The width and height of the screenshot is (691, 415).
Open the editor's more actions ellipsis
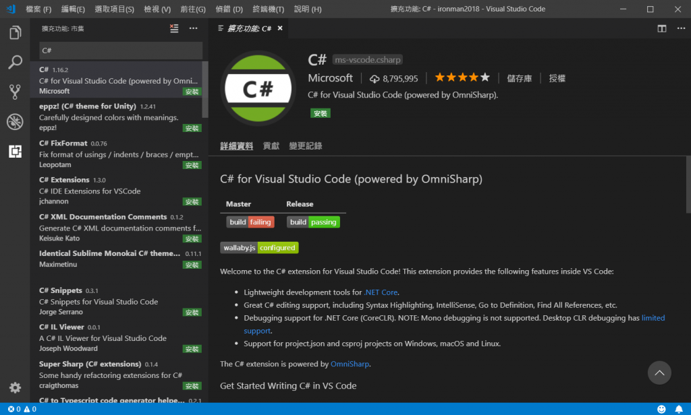682,28
